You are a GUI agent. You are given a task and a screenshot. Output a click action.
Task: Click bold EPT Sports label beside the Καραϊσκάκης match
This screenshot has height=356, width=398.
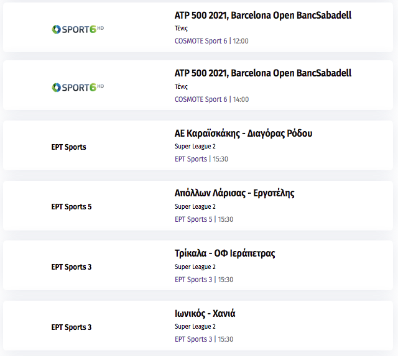point(69,147)
